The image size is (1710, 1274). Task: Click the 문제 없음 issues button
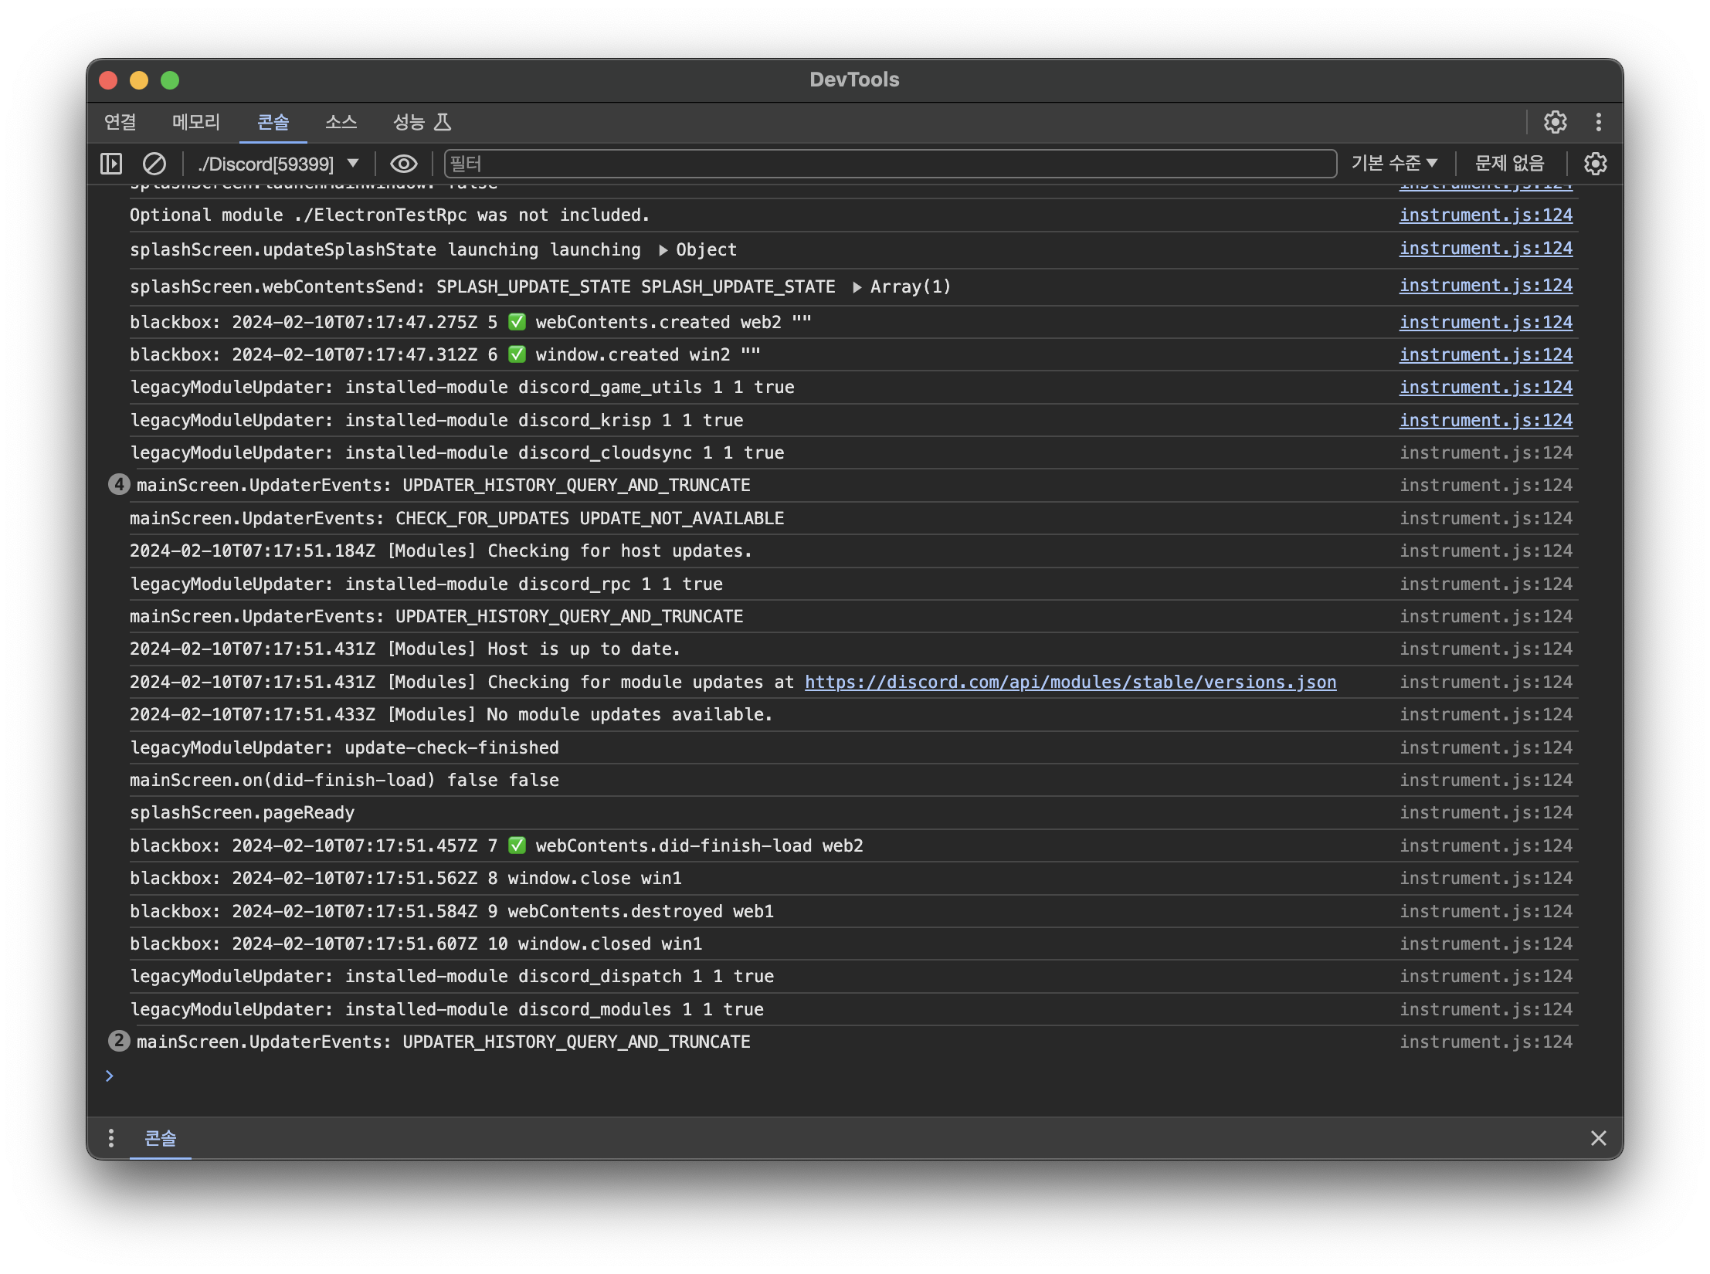[x=1509, y=164]
